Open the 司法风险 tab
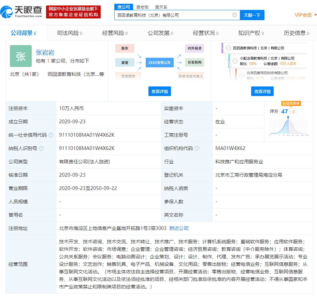 coord(70,33)
